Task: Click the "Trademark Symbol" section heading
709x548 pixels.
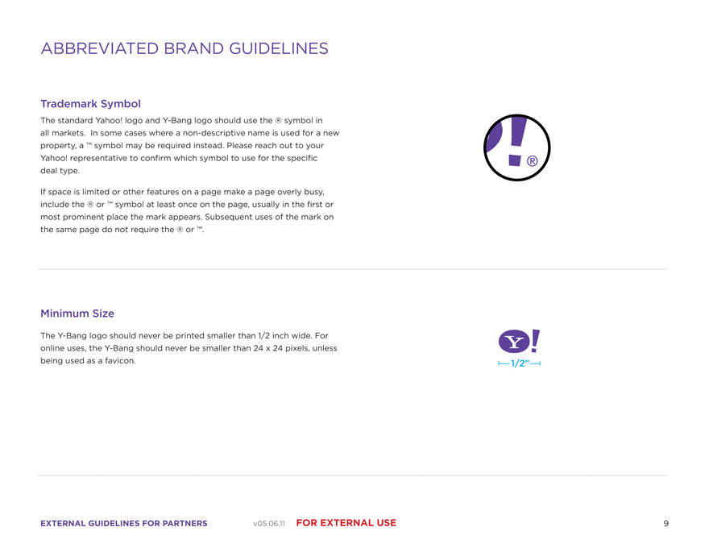Action: (x=90, y=104)
